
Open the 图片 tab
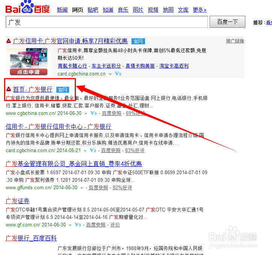point(138,10)
